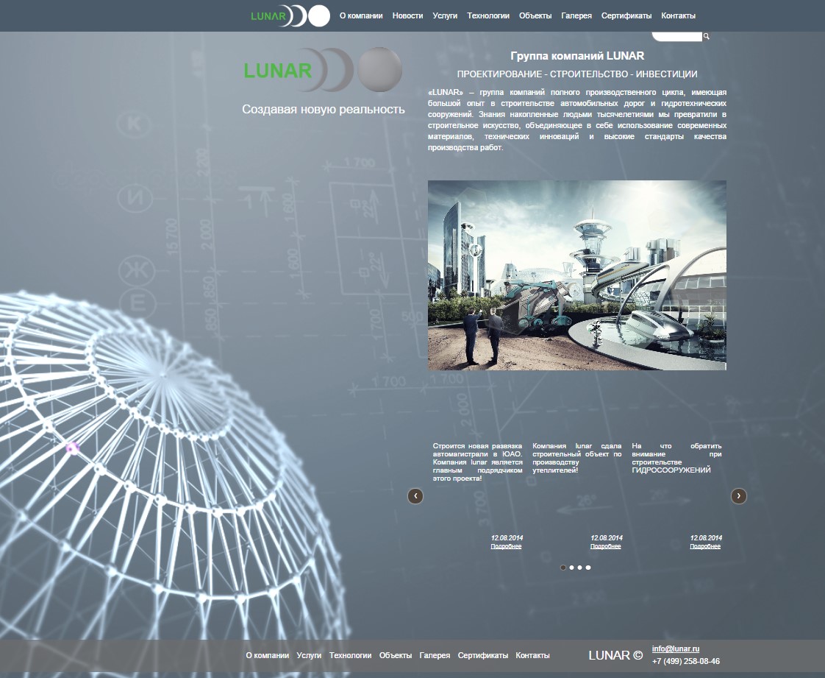Screen dimensions: 825x678
Task: Click the futuristic city banner image
Action: [x=577, y=275]
